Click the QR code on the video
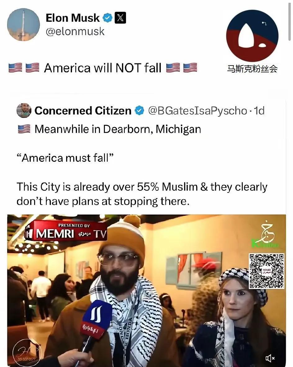This screenshot has height=367, width=293. 266,271
